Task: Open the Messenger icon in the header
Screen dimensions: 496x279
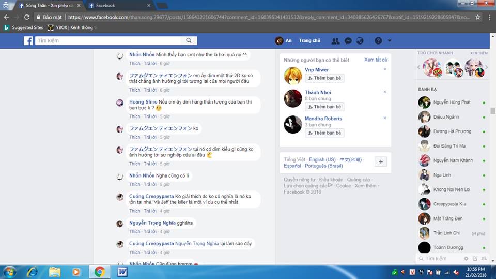Action: point(348,41)
